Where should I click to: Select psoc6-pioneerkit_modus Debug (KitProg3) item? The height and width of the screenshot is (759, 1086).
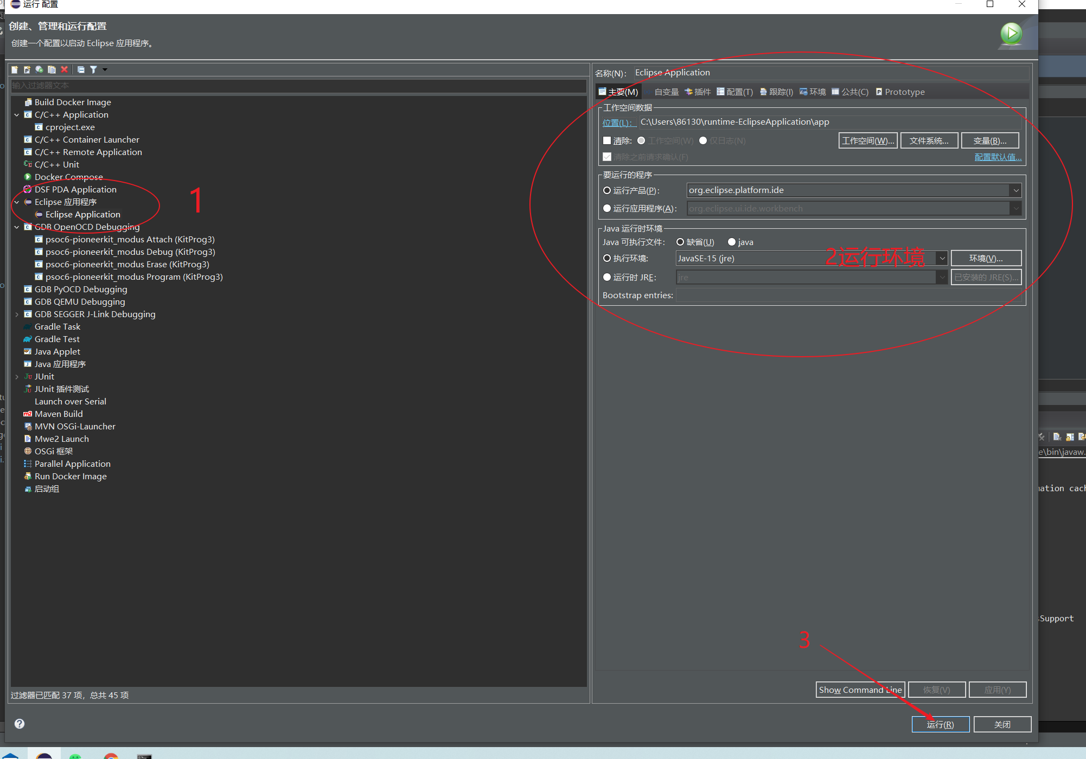tap(130, 252)
